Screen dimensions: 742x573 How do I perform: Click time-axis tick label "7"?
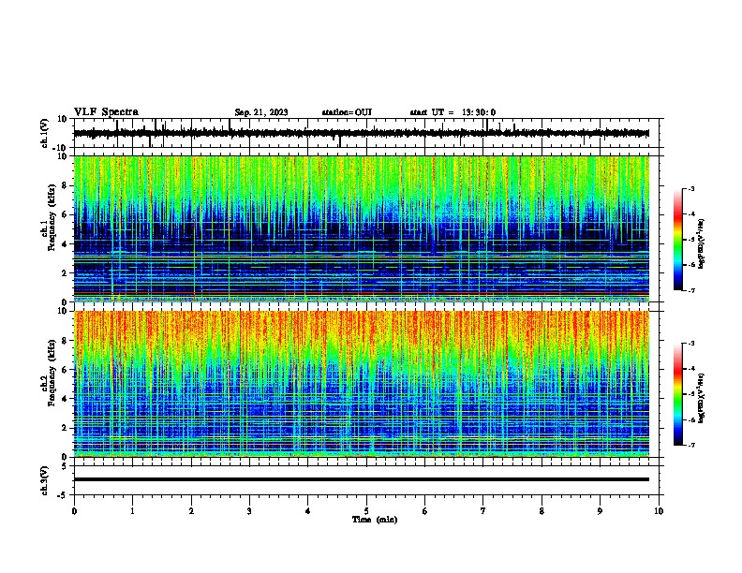click(x=483, y=511)
